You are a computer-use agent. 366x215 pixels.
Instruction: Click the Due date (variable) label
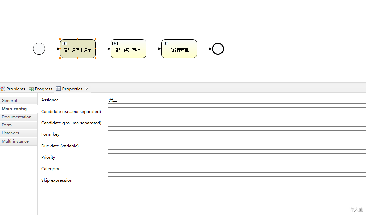click(60, 146)
